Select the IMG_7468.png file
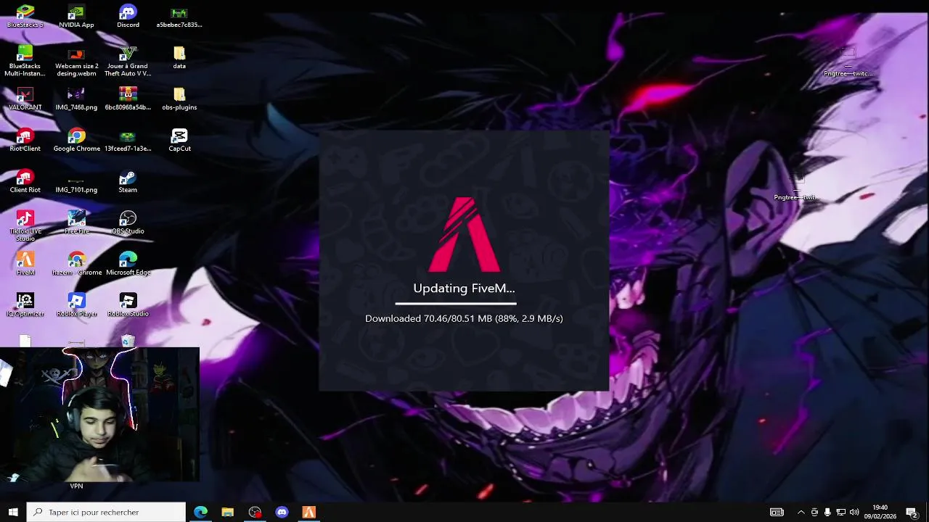929x522 pixels. click(x=76, y=99)
